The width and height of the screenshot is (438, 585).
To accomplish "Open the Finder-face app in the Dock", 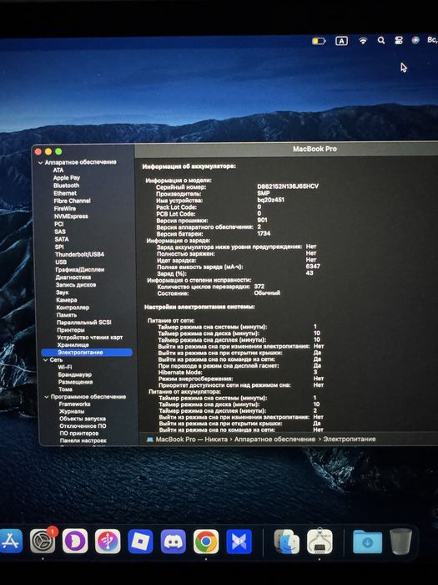I will point(287,542).
